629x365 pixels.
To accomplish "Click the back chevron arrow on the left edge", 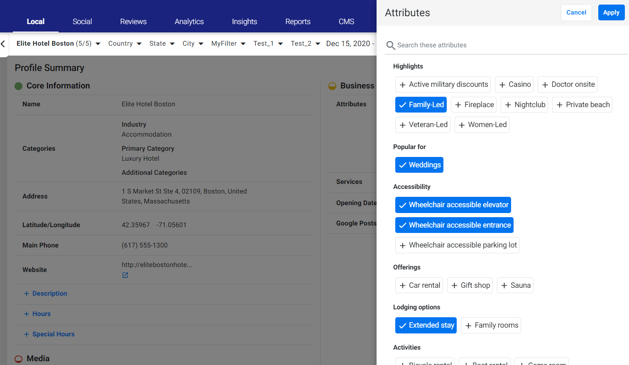I will point(3,44).
